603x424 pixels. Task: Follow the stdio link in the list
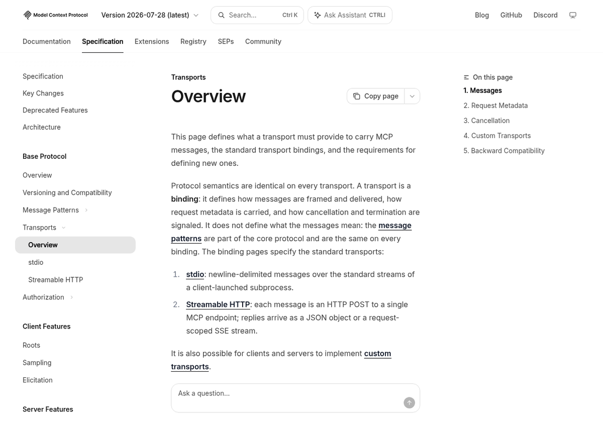[195, 274]
